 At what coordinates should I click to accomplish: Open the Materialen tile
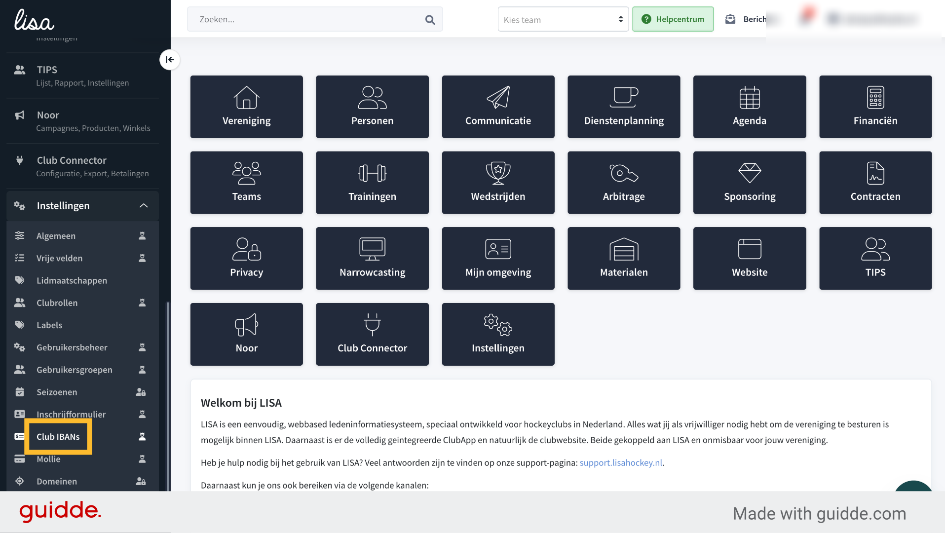point(624,258)
